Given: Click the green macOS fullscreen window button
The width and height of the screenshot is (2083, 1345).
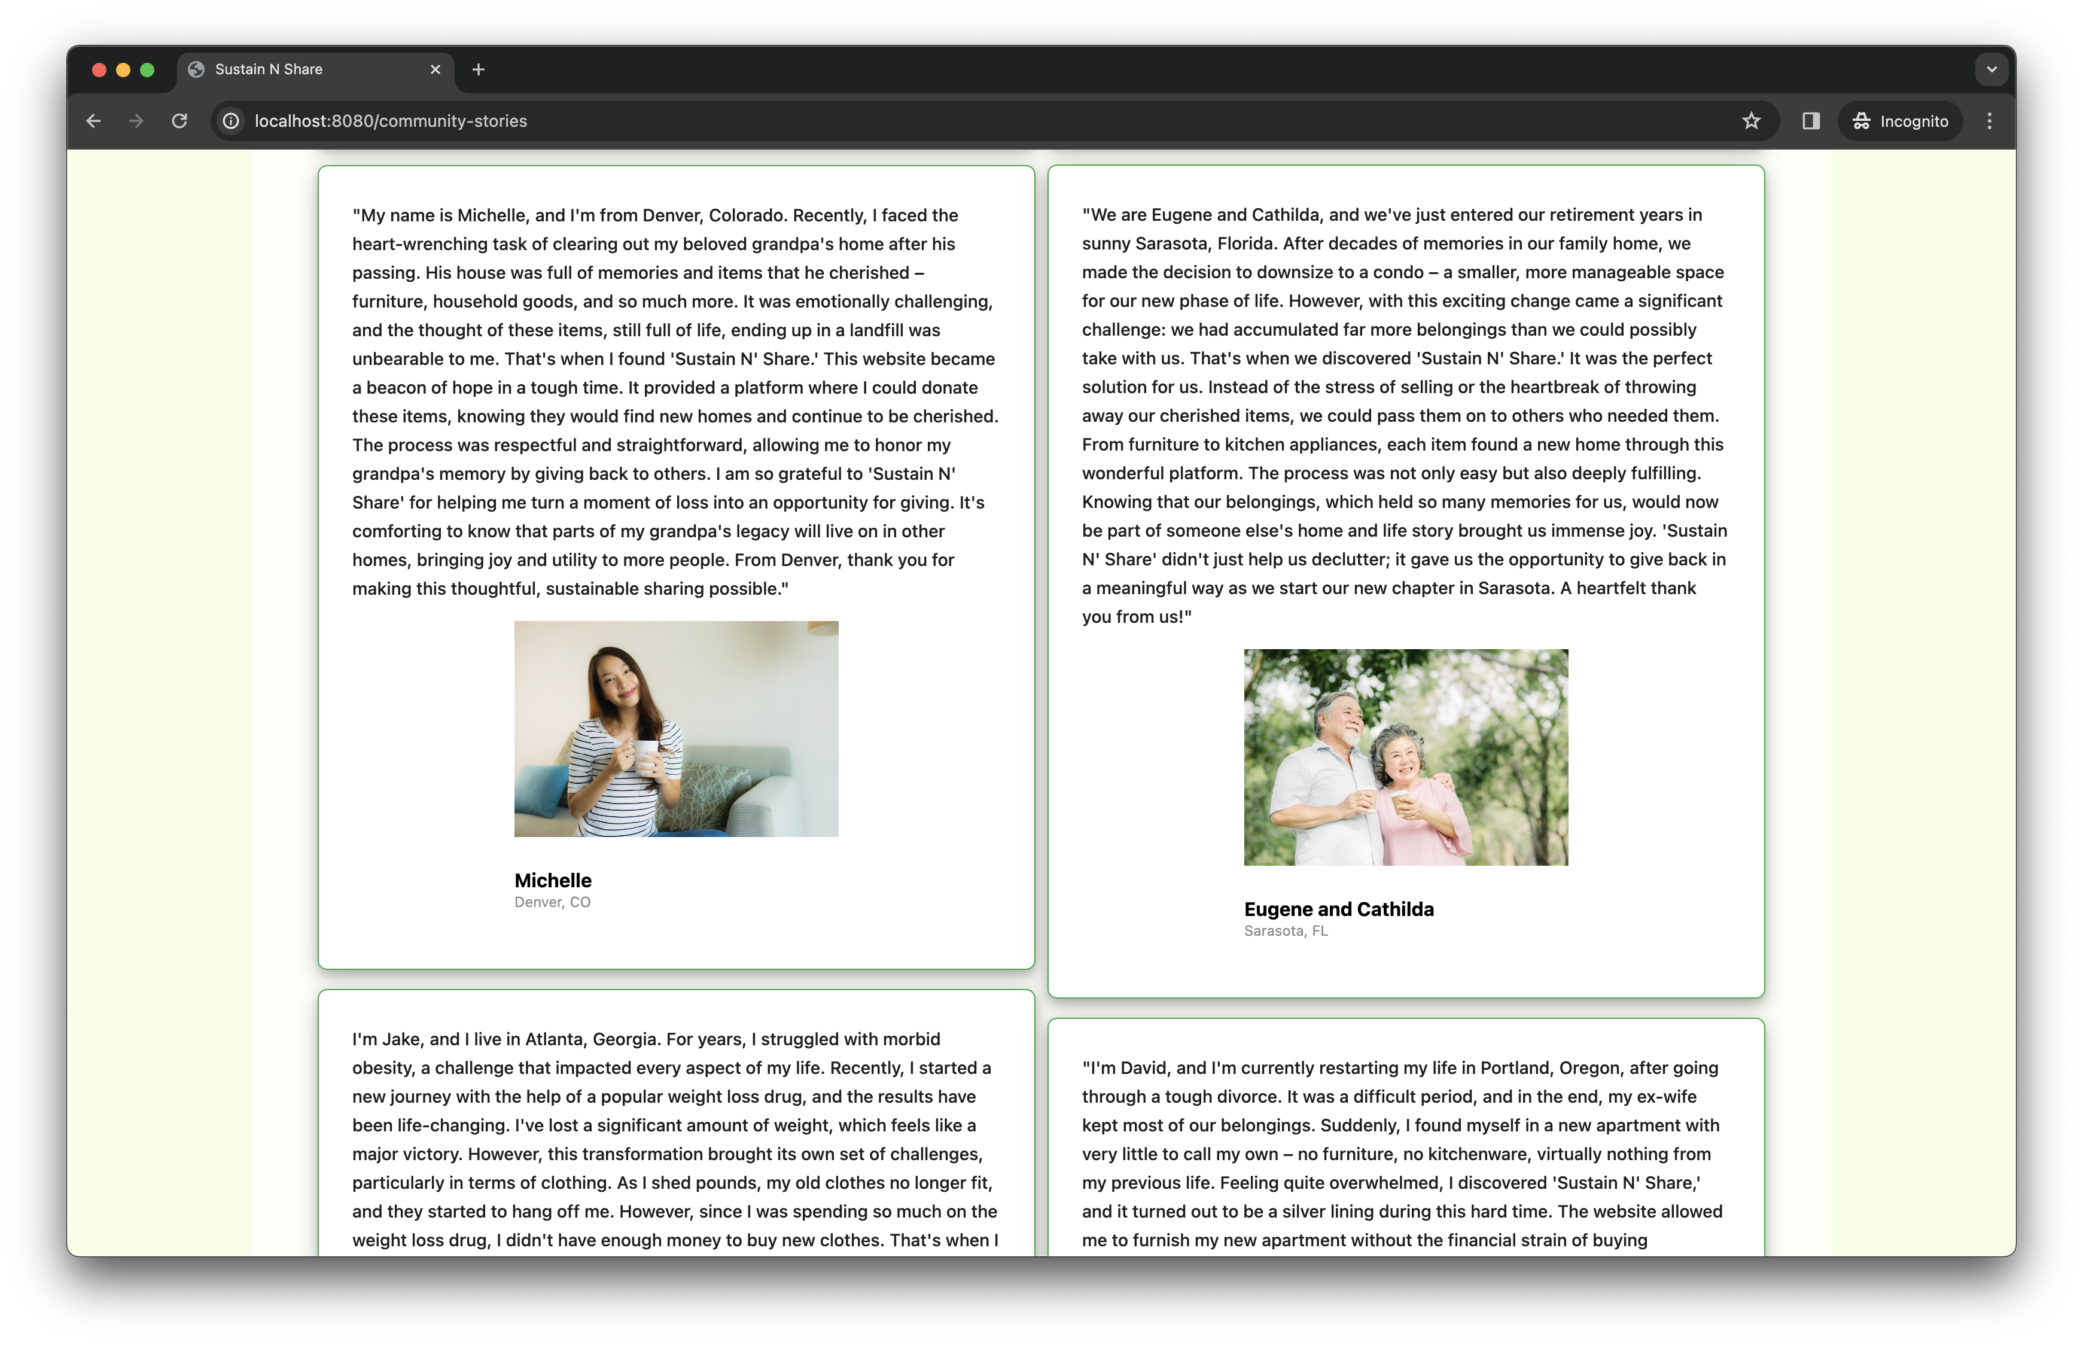Looking at the screenshot, I should click(148, 70).
